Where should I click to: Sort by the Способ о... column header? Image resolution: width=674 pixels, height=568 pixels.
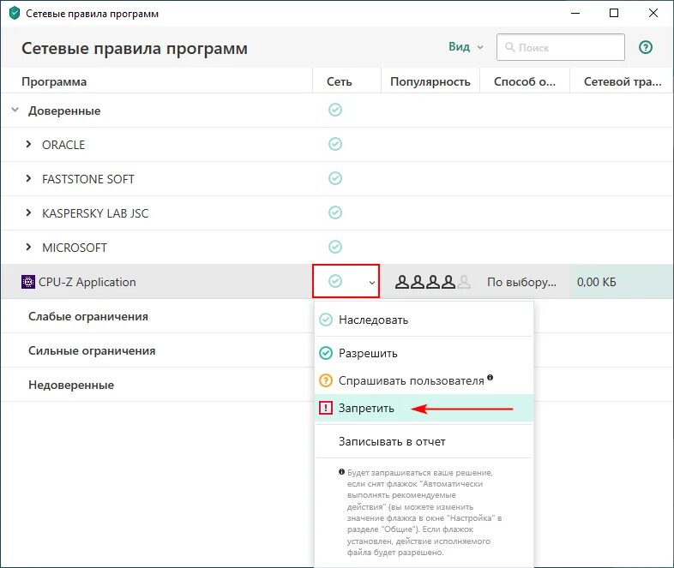click(x=525, y=81)
